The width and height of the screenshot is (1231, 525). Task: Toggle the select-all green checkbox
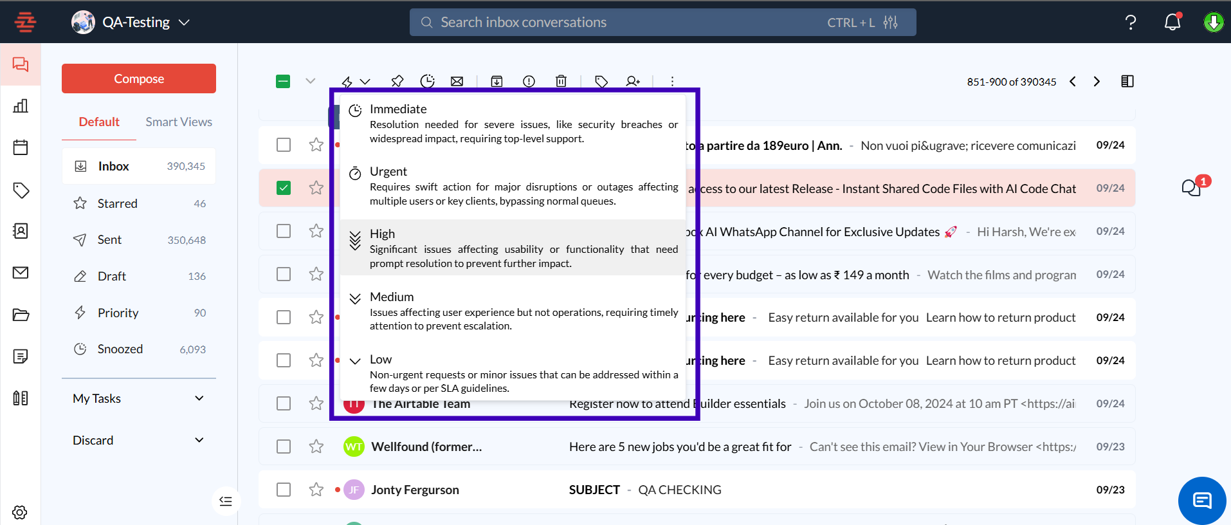click(x=283, y=81)
